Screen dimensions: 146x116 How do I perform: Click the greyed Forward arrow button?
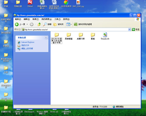point(32,24)
